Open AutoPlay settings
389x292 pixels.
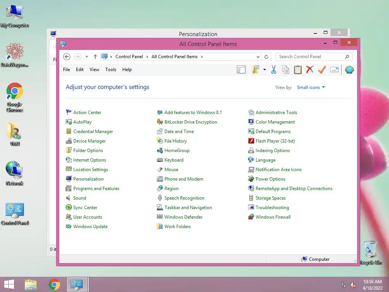pos(79,122)
